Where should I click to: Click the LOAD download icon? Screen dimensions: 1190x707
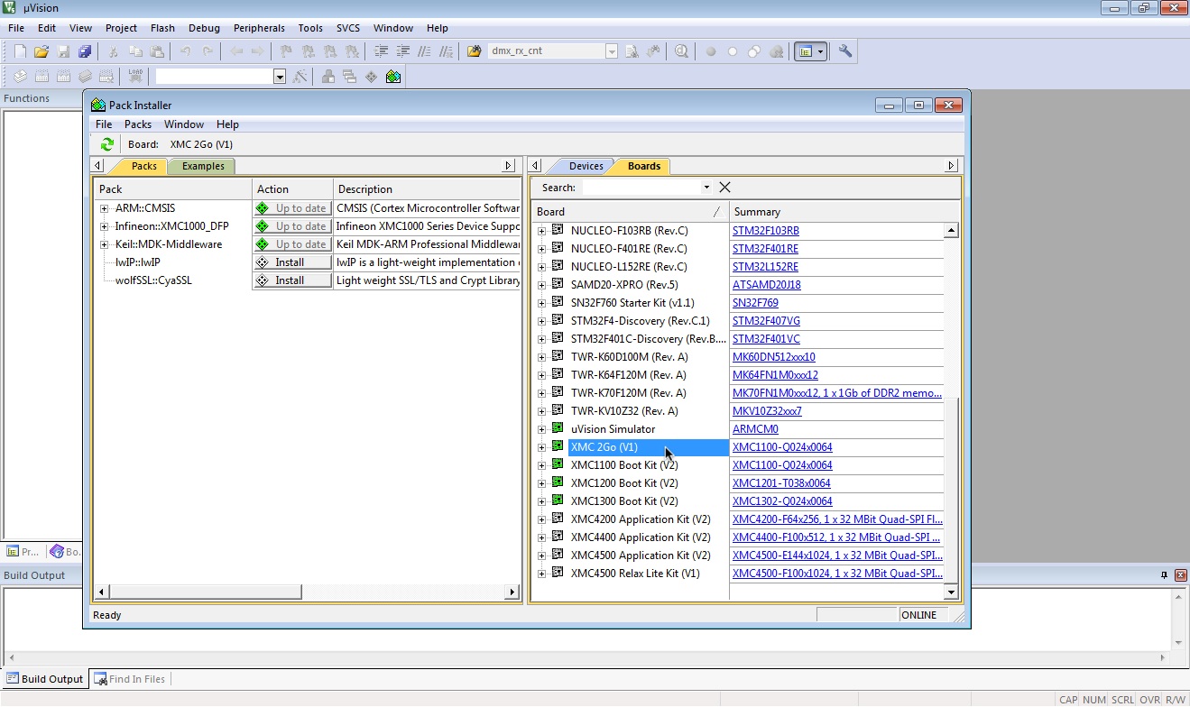click(135, 77)
